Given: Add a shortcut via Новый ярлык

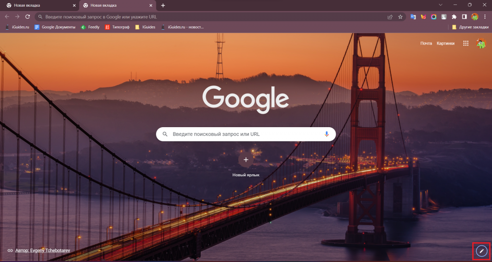Looking at the screenshot, I should tap(246, 160).
